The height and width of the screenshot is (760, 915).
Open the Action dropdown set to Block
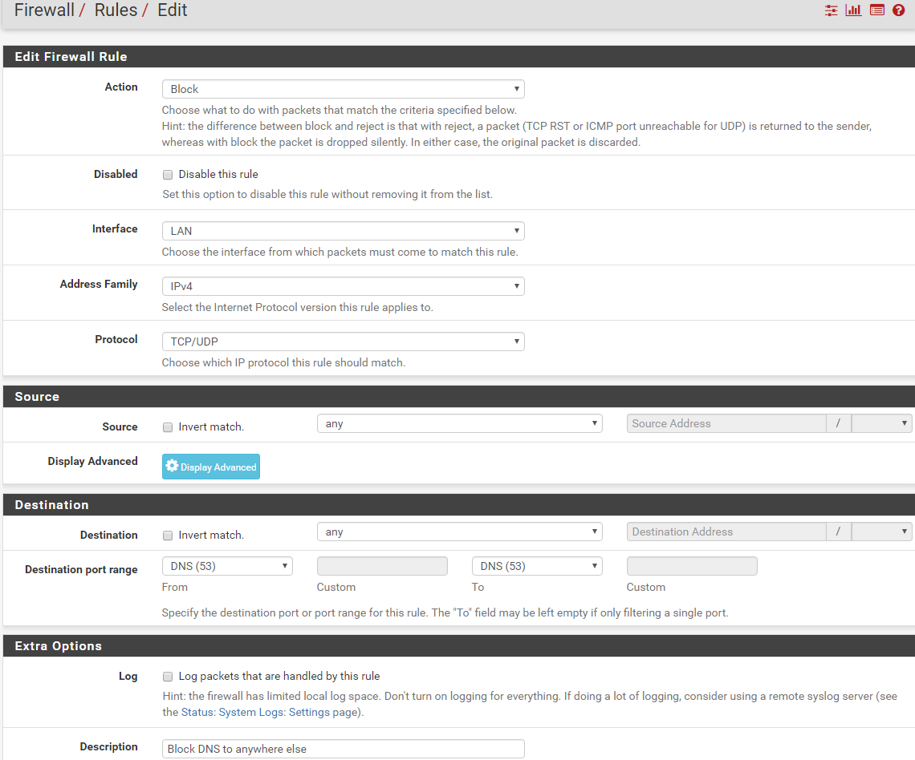pos(344,89)
